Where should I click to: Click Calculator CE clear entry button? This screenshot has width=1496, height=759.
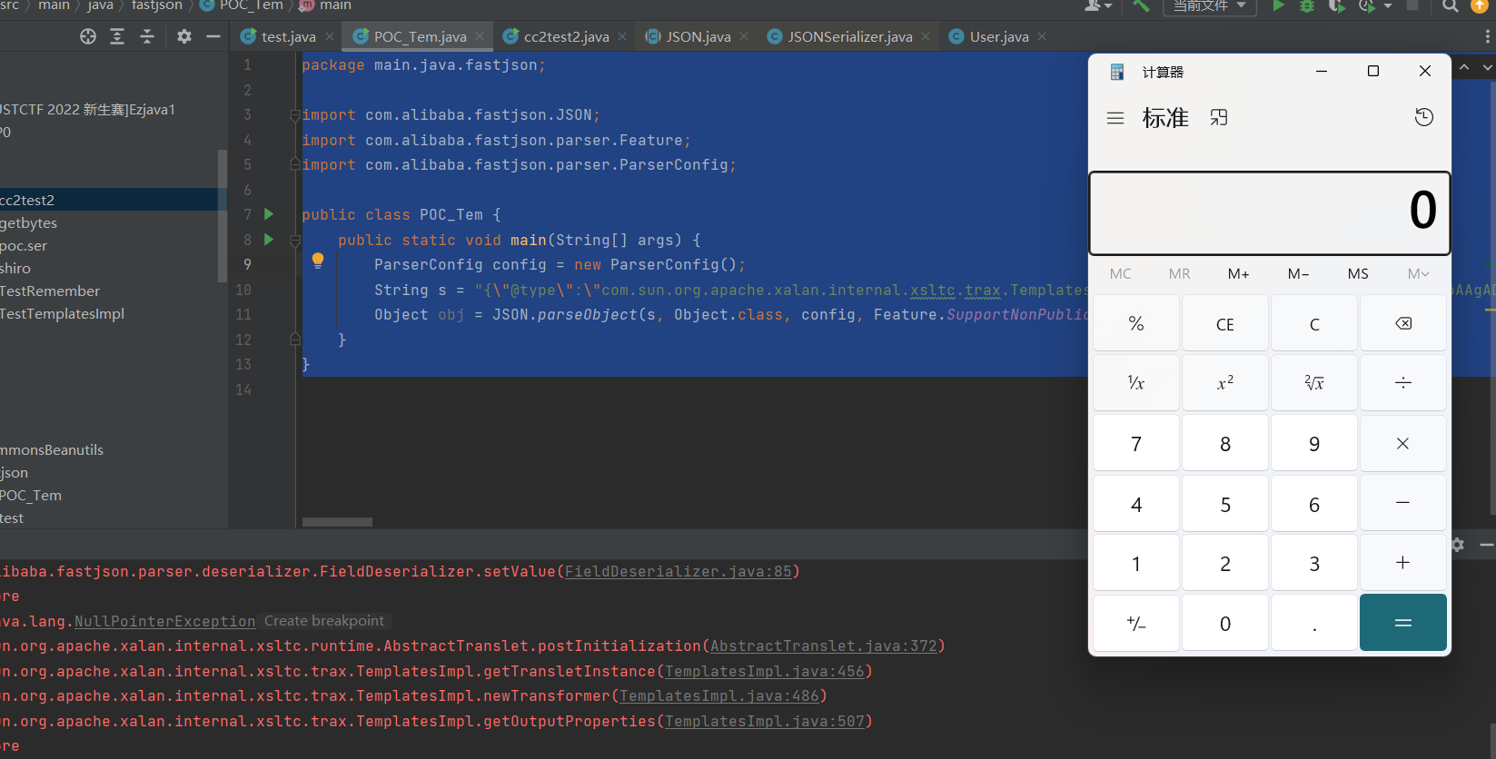(x=1224, y=323)
